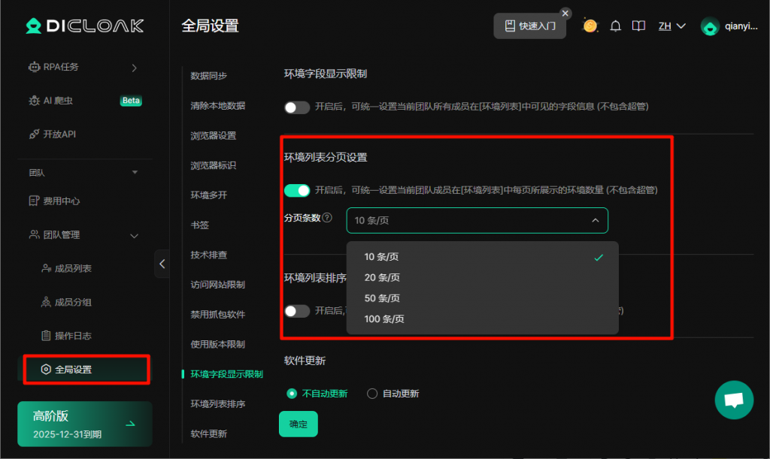Screen dimensions: 770x459
Task: Open 浏览器设置 in settings menu
Action: pos(214,135)
